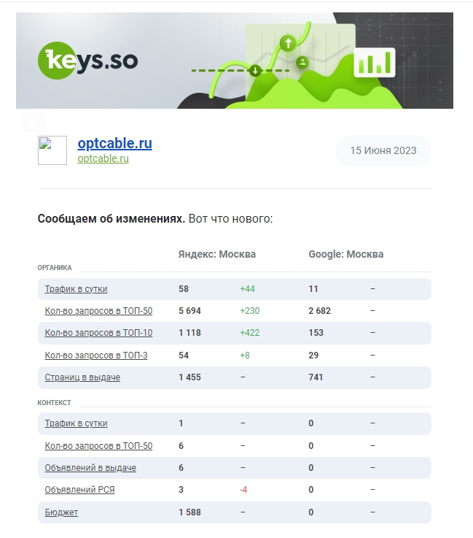The height and width of the screenshot is (538, 473).
Task: Open Кол-во запросов в ТОП-50 under Органика
Action: pos(98,311)
